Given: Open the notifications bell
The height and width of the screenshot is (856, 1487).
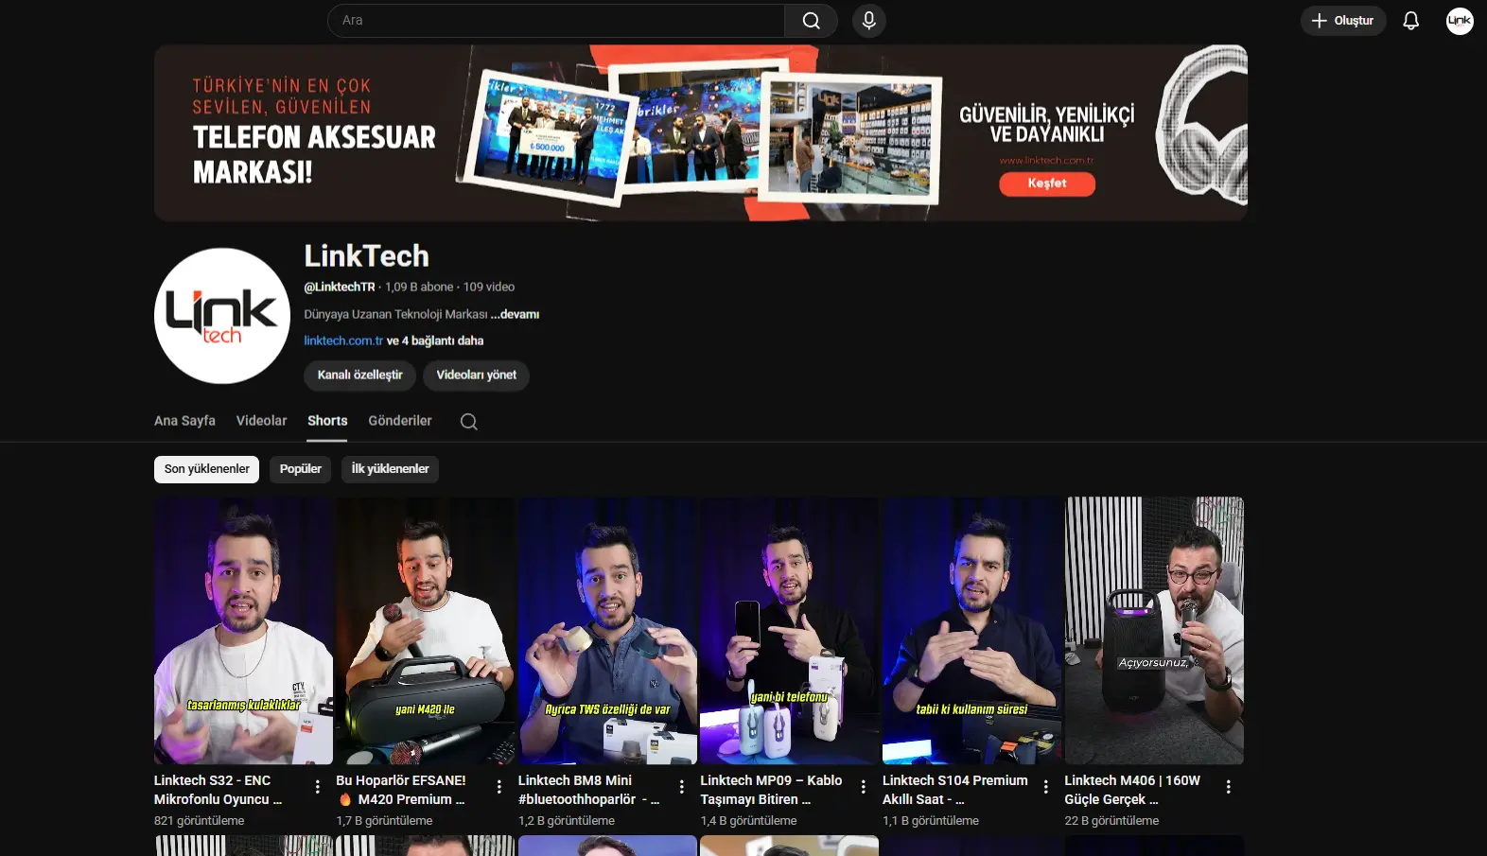Looking at the screenshot, I should [1410, 21].
